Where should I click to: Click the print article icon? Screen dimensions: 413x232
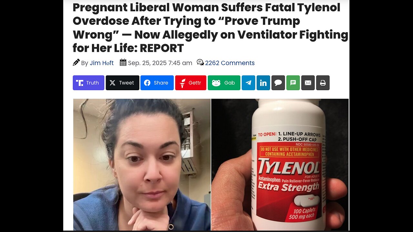[x=323, y=83]
